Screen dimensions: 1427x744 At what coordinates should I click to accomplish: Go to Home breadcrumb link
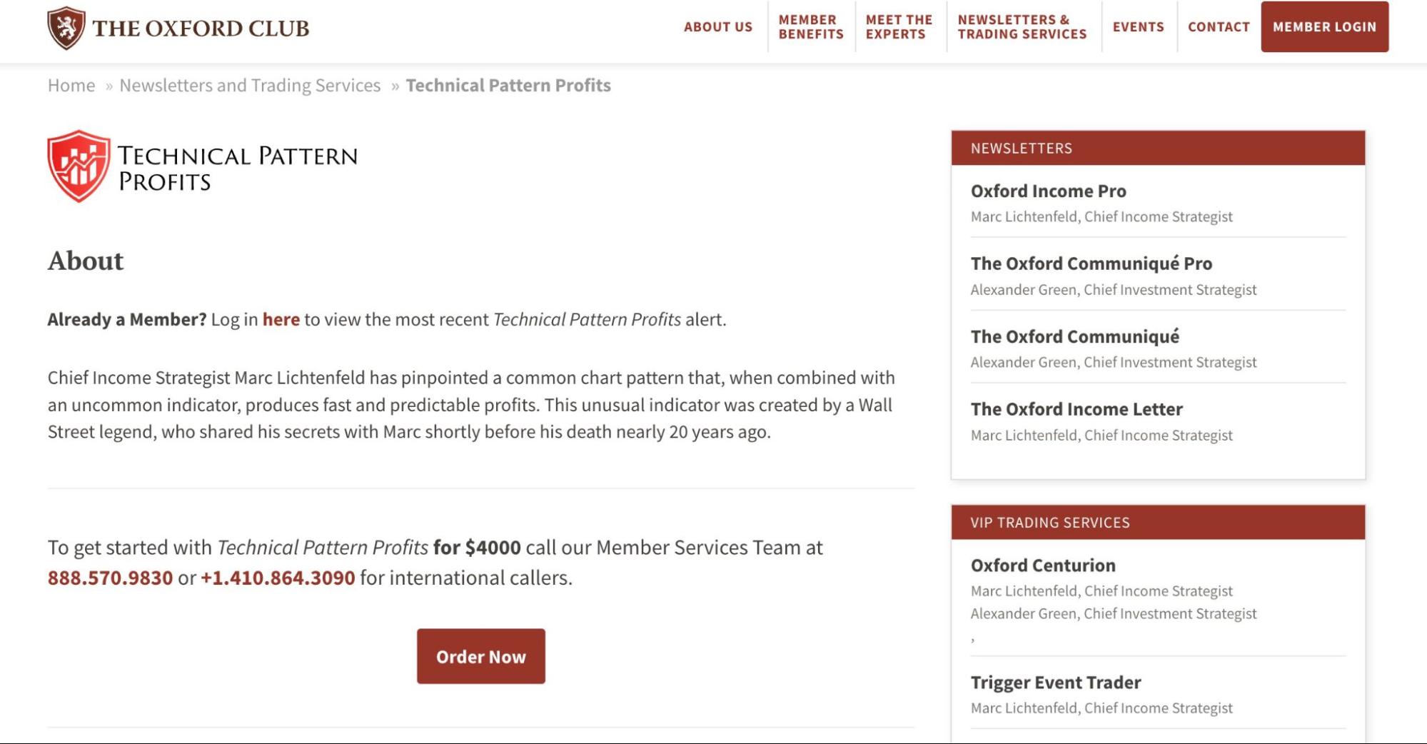[x=71, y=85]
